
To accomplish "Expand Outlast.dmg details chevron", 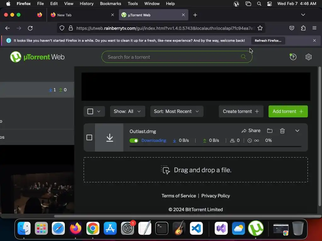I will 297,131.
